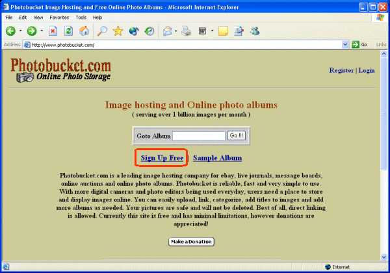Edit page with Word icon
This screenshot has width=390, height=273.
(202, 31)
